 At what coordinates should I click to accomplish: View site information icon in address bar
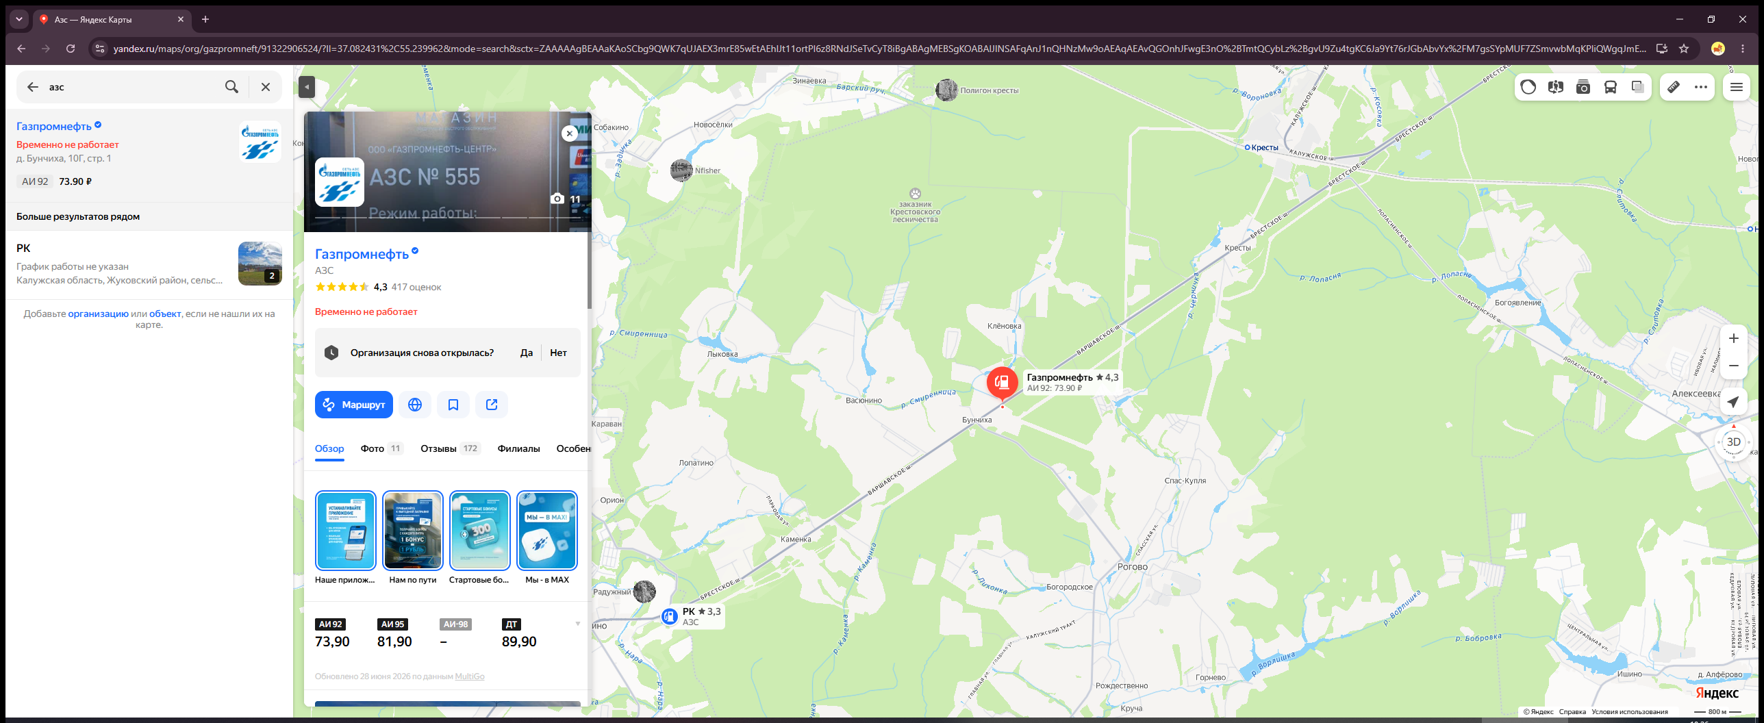click(x=99, y=49)
